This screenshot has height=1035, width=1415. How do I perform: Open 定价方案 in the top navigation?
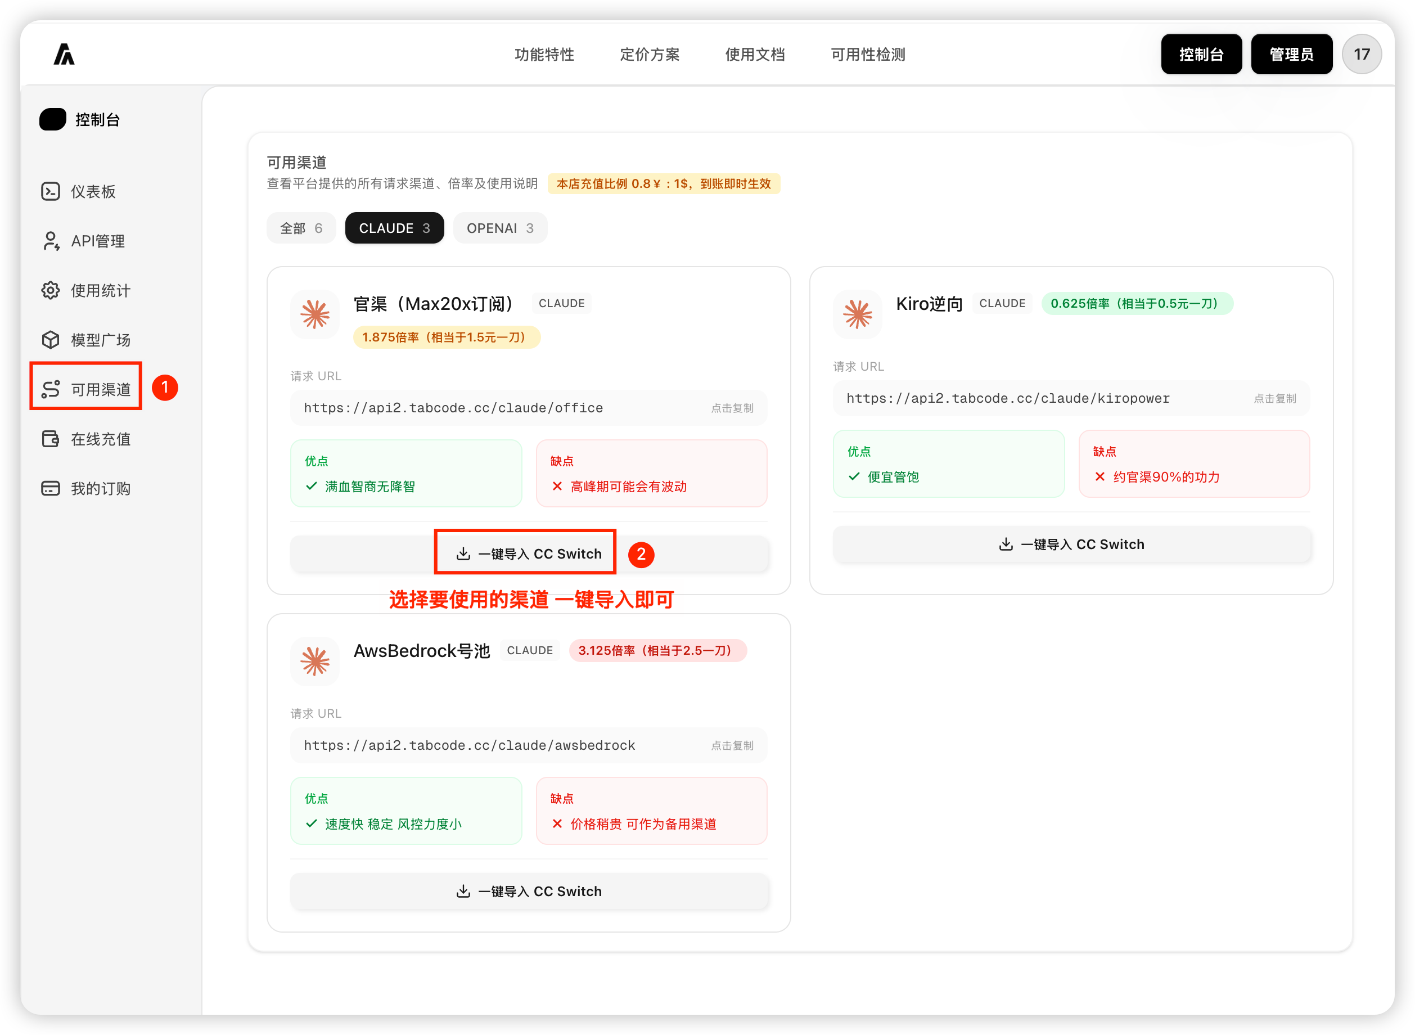650,55
